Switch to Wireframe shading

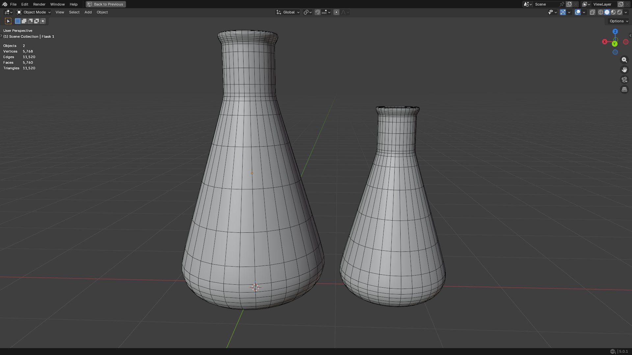600,12
